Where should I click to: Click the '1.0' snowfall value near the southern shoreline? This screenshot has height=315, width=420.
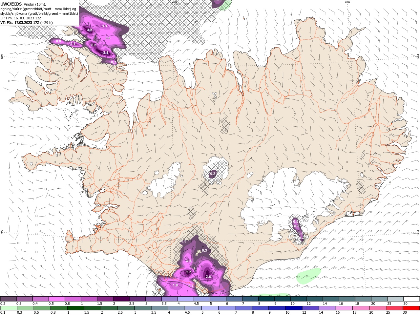[x=175, y=285]
